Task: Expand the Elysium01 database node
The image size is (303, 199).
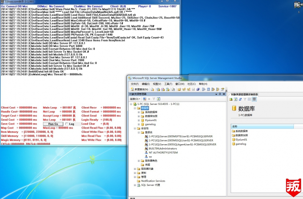Action: 139,120
